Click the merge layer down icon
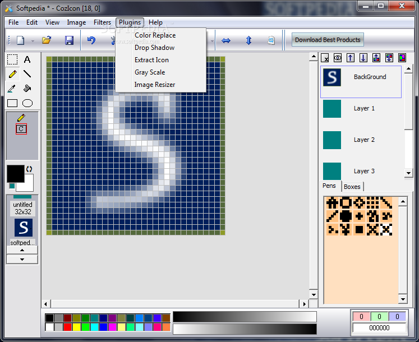The image size is (419, 342). pyautogui.click(x=389, y=58)
